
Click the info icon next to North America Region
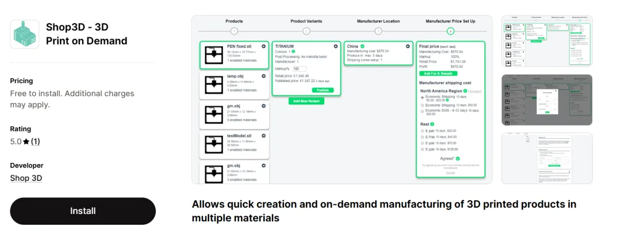pos(465,91)
